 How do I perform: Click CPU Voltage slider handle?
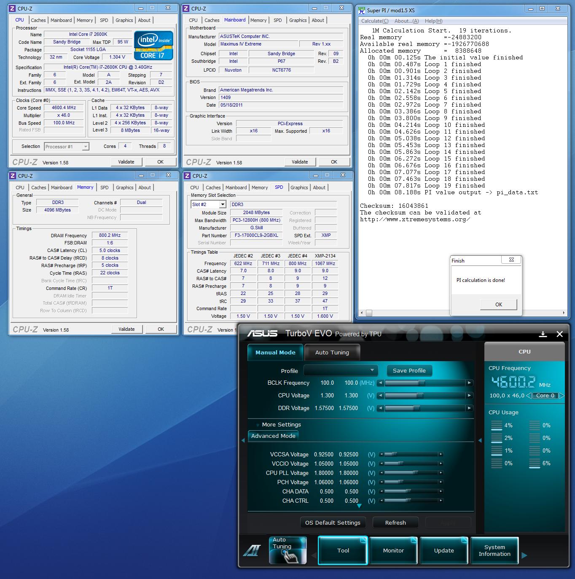click(x=419, y=395)
